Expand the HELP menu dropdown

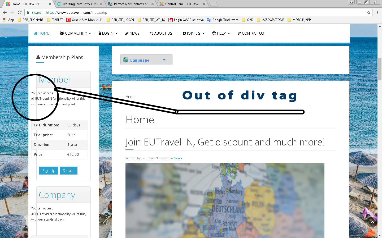221,33
